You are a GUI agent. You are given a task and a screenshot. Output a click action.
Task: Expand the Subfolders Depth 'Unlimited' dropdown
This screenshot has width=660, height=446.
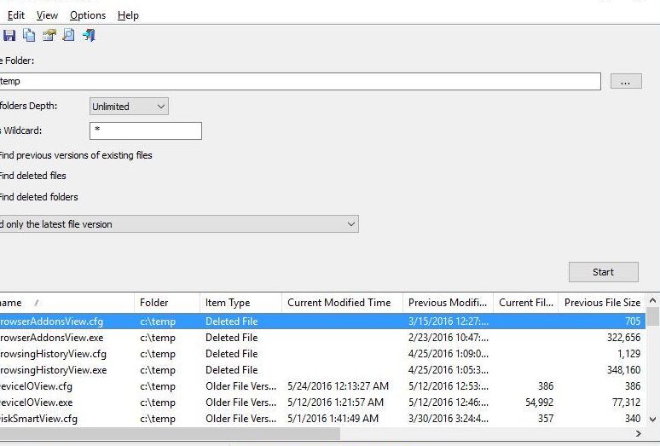[x=129, y=107]
